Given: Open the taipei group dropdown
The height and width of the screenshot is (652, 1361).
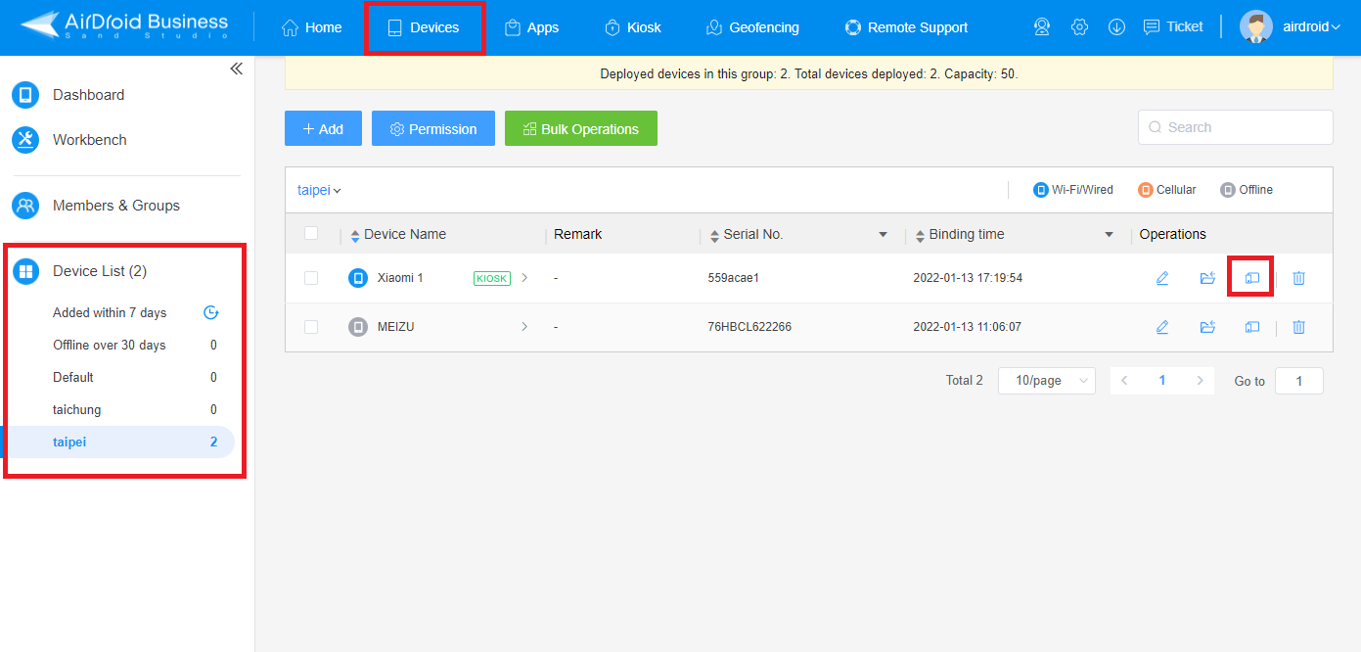Looking at the screenshot, I should (319, 190).
